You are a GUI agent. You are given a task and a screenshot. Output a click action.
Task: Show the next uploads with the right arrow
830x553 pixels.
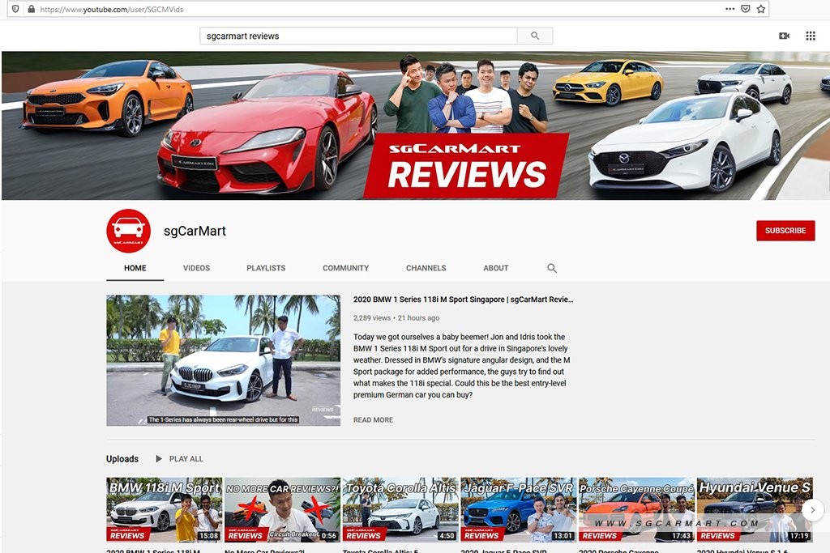coord(812,510)
